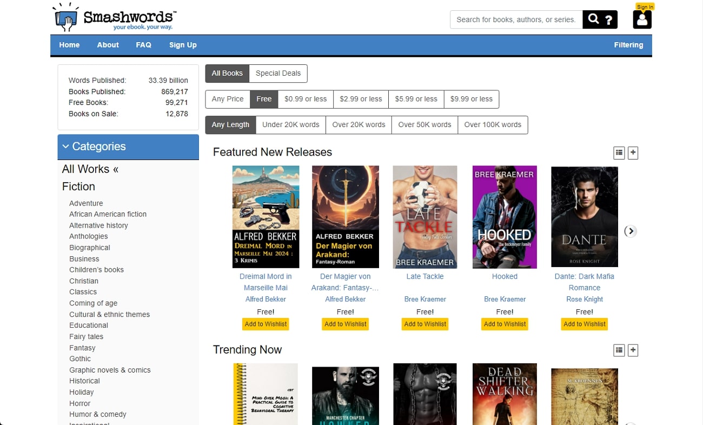Viewport: 703px width, 425px height.
Task: Open Fantasy category
Action: point(82,348)
